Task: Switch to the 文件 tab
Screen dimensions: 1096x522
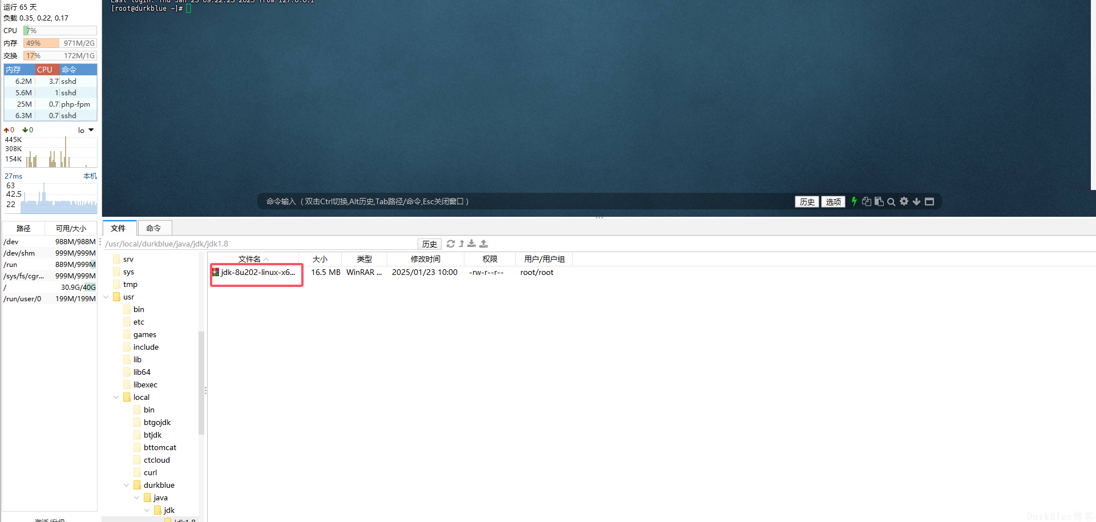Action: click(x=119, y=228)
